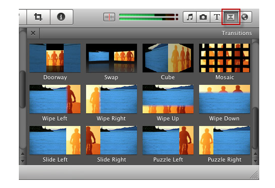Open the Maps and Backgrounds globe icon

245,17
